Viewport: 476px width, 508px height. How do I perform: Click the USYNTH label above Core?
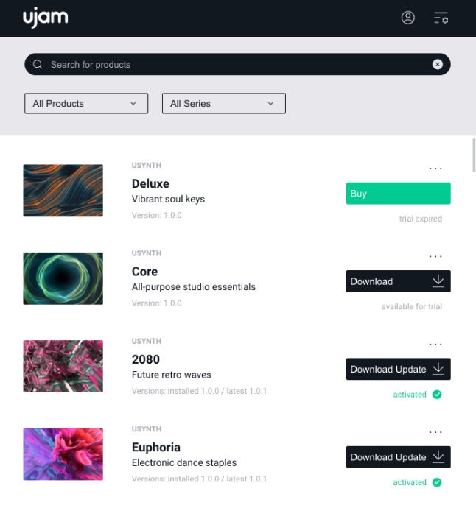coord(146,253)
